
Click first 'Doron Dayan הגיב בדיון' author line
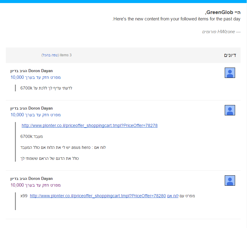(31, 71)
